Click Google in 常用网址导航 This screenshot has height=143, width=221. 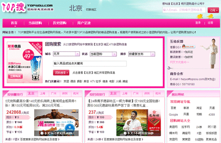pos(173,115)
